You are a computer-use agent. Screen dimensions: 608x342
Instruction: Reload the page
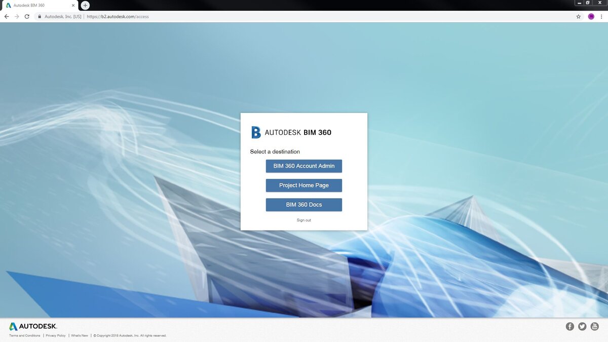pyautogui.click(x=27, y=17)
